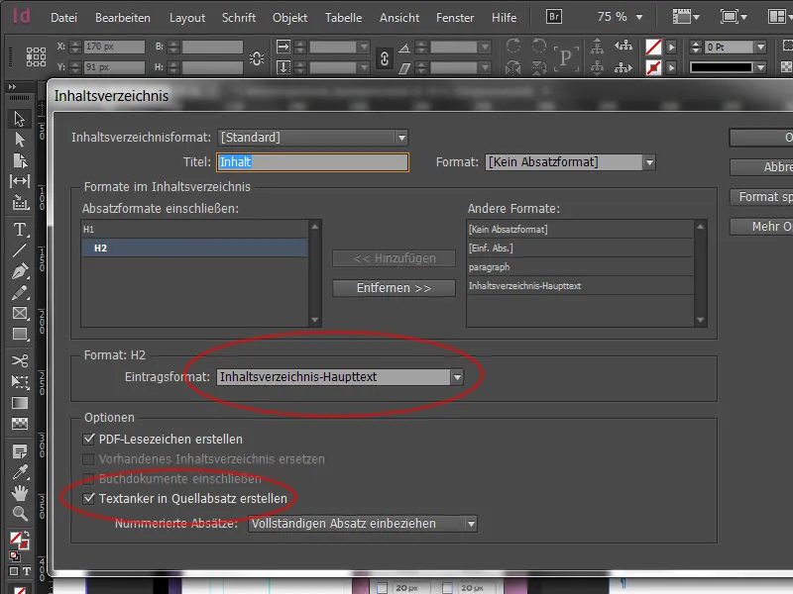The image size is (793, 594).
Task: Click the fill/stroke swatch in the toolbox
Action: tap(19, 541)
